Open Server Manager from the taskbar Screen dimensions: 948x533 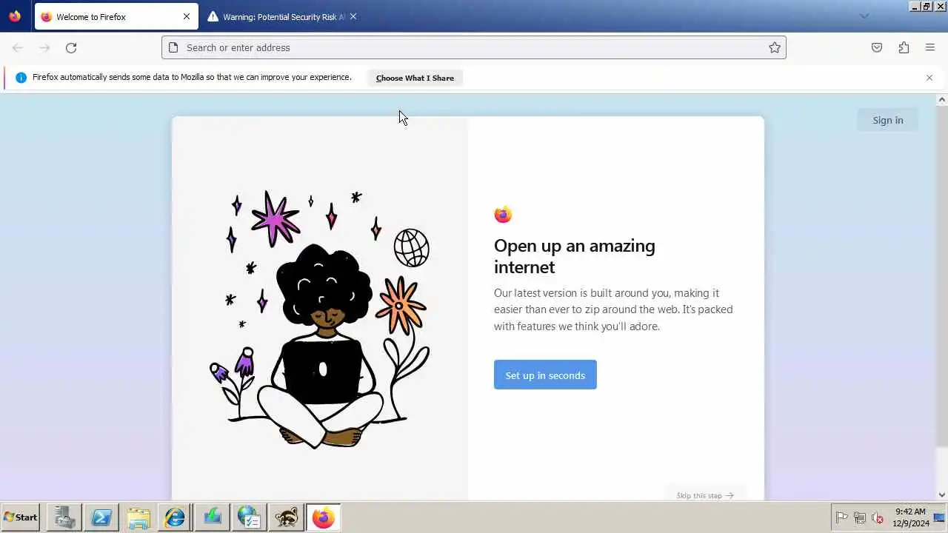point(64,517)
